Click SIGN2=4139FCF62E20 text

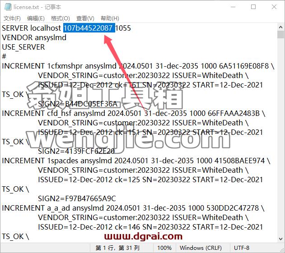[76, 151]
